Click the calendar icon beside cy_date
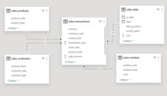 click(x=123, y=17)
